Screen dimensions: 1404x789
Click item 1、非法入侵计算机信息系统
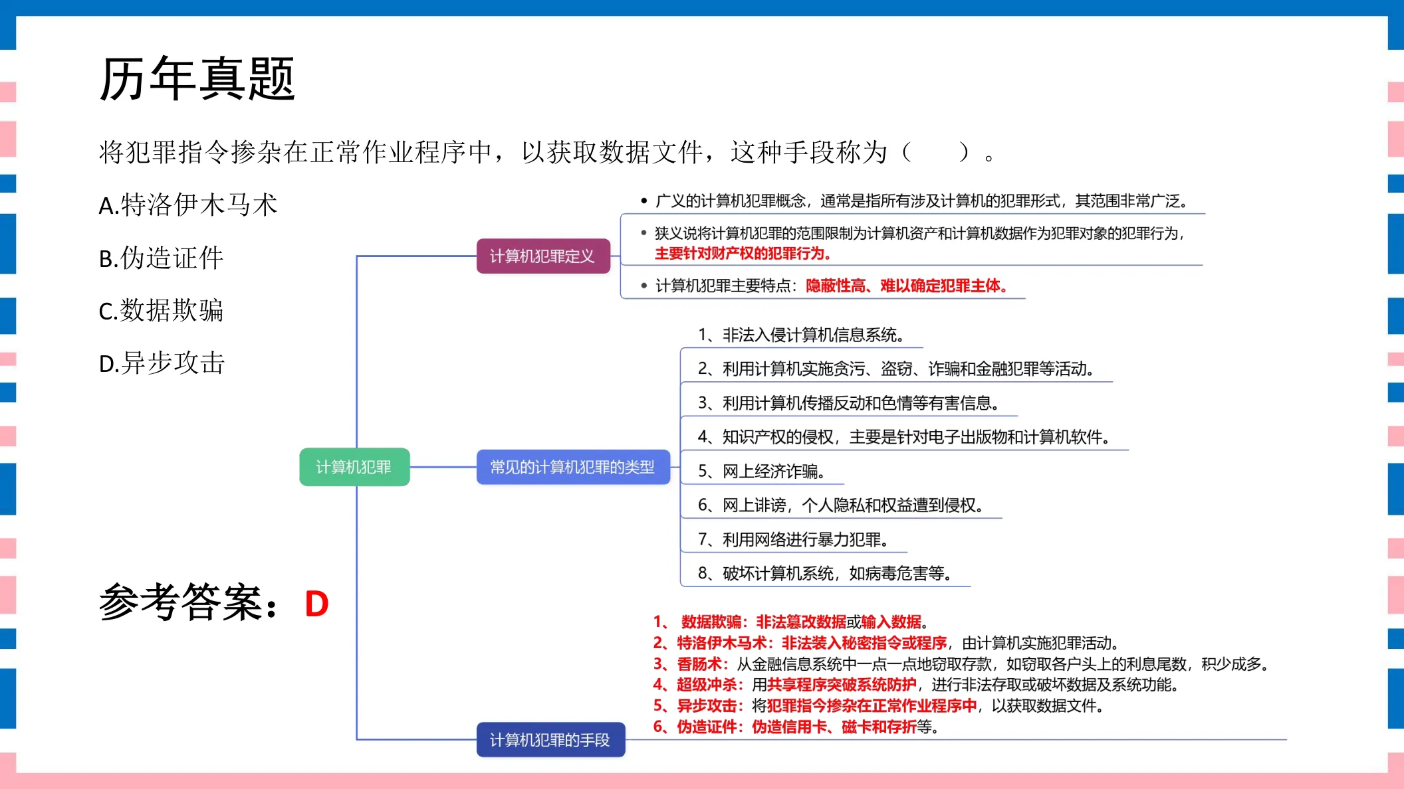point(801,335)
